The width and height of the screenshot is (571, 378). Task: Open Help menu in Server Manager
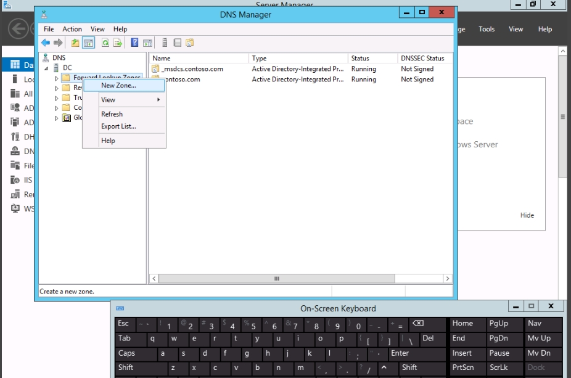(545, 29)
